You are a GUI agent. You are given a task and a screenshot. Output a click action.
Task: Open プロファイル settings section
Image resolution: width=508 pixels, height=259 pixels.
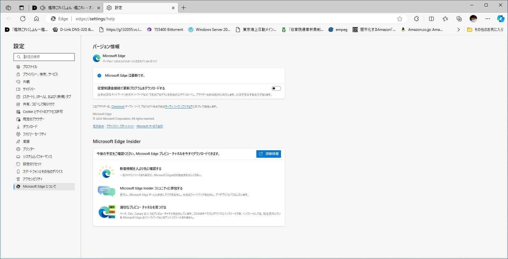[44, 67]
